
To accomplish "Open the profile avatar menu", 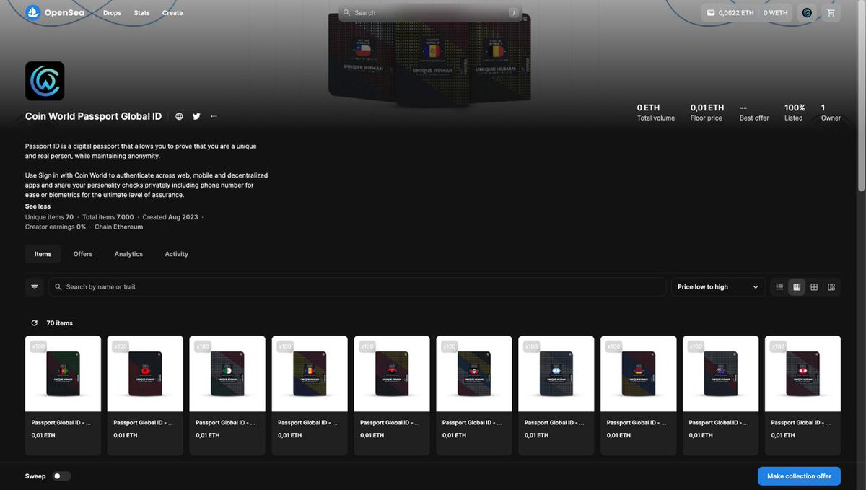I will [x=807, y=13].
